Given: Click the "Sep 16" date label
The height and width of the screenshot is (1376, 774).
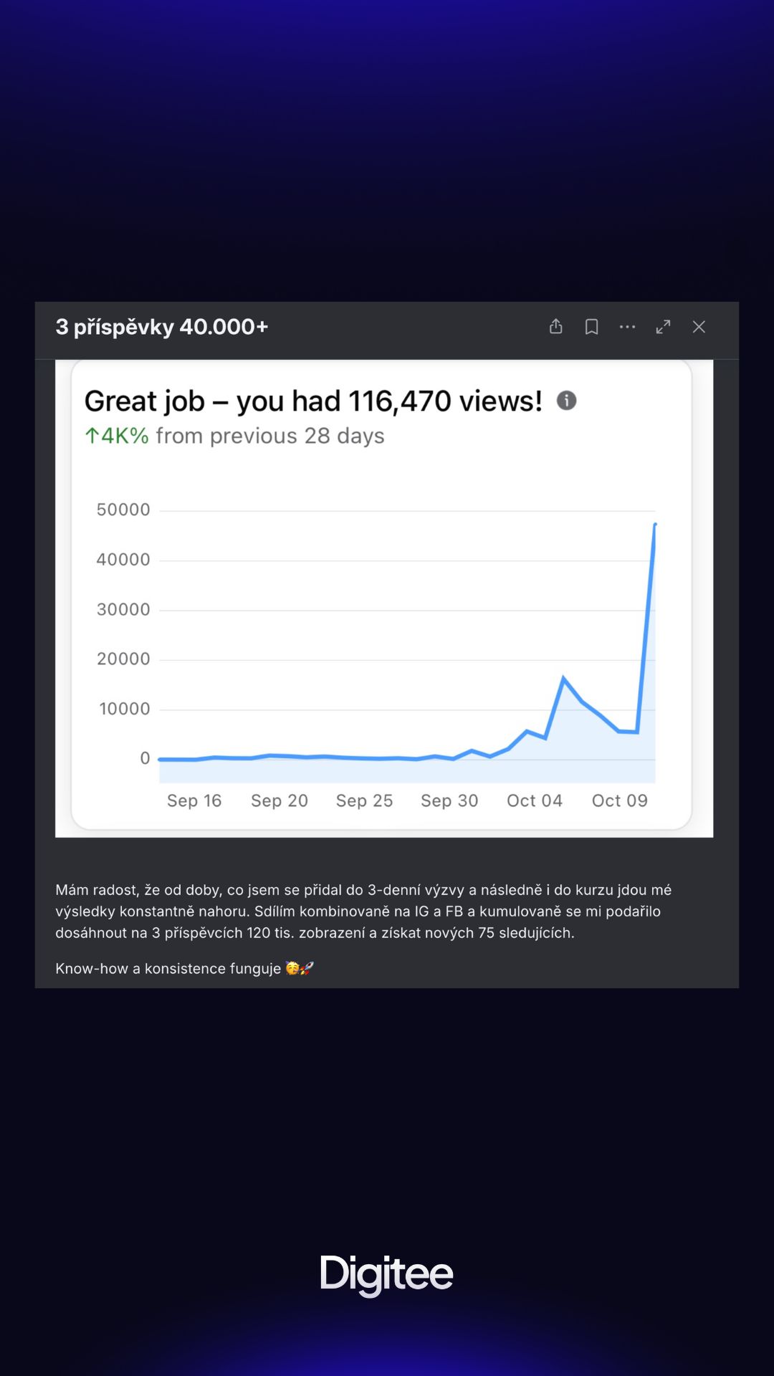Looking at the screenshot, I should [194, 801].
